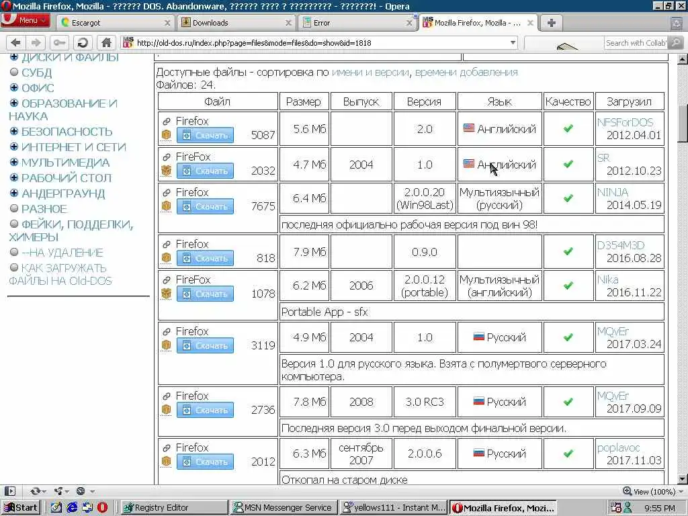This screenshot has width=688, height=516.
Task: Go to the Home page icon
Action: click(x=105, y=42)
